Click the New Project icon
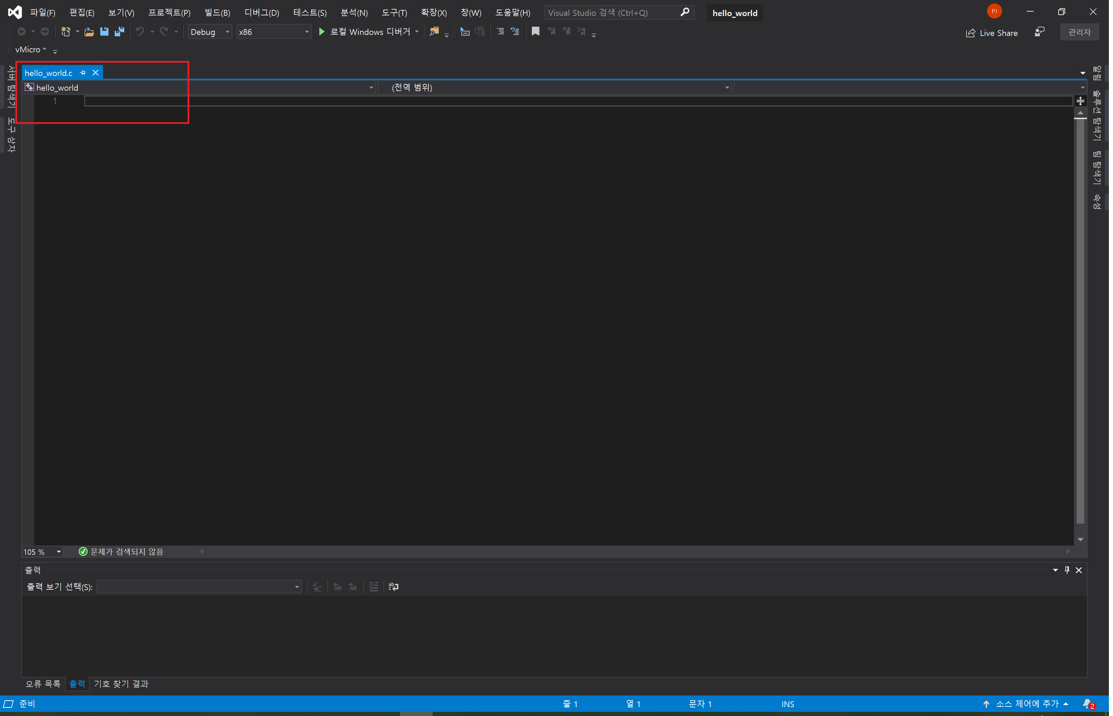 click(x=66, y=31)
